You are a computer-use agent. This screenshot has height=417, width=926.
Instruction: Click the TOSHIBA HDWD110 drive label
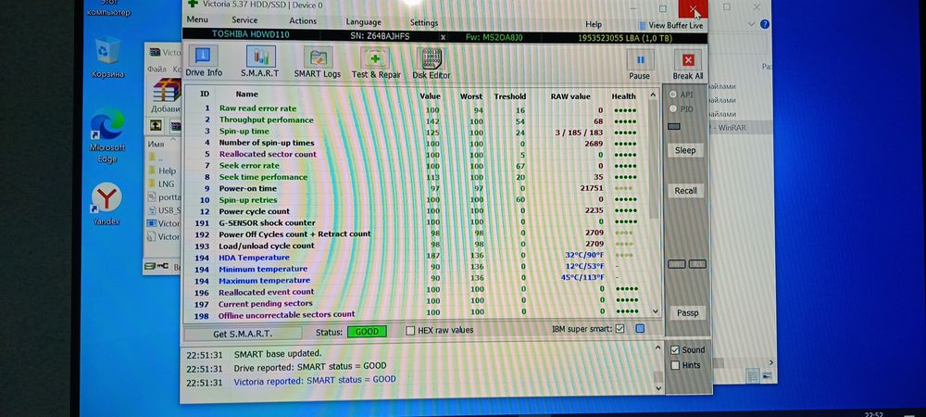(250, 35)
